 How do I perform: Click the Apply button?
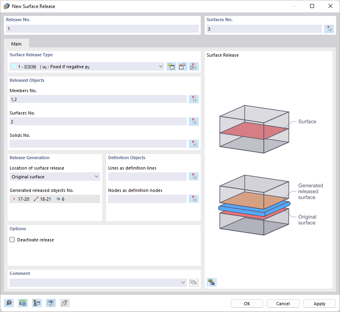click(x=319, y=303)
